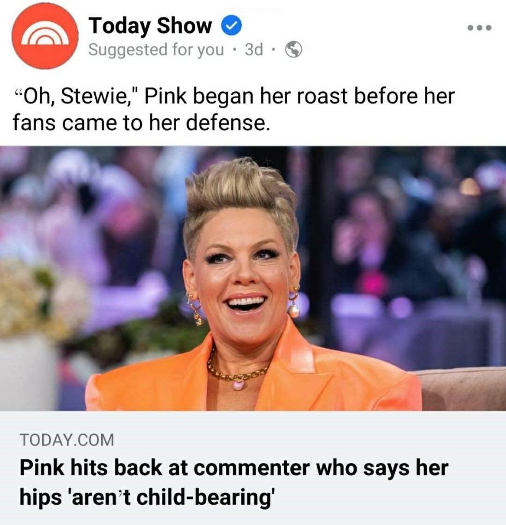Click the Suggested for you label

click(156, 50)
